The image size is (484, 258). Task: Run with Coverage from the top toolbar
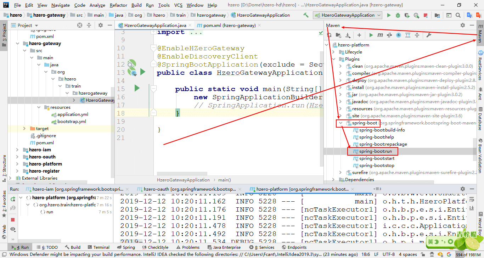click(x=407, y=15)
